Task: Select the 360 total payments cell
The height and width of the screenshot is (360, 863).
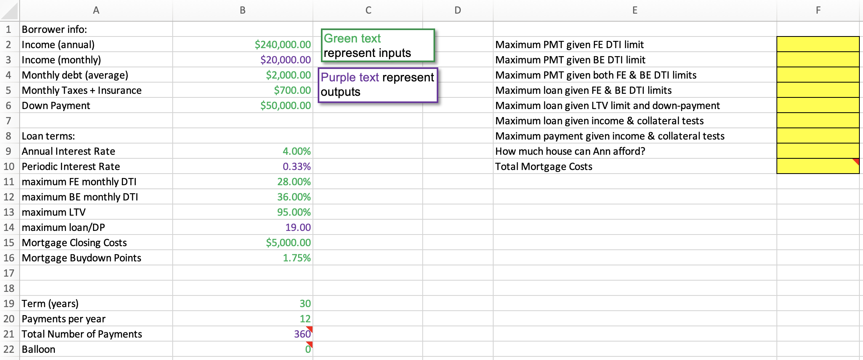Action: click(x=243, y=334)
